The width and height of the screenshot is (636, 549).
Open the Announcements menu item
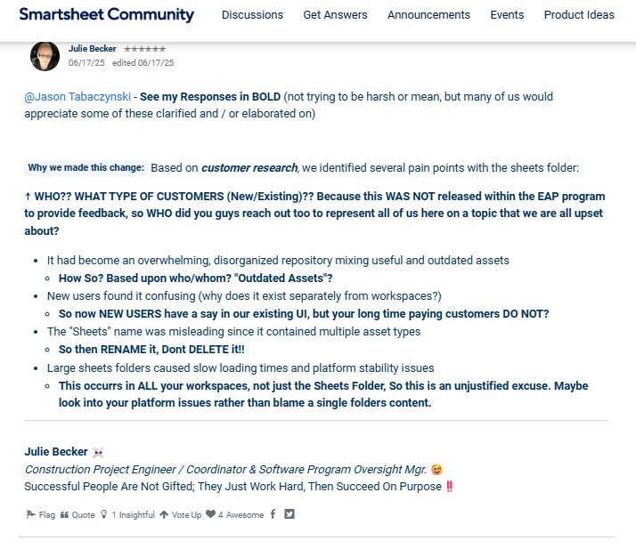click(x=428, y=15)
